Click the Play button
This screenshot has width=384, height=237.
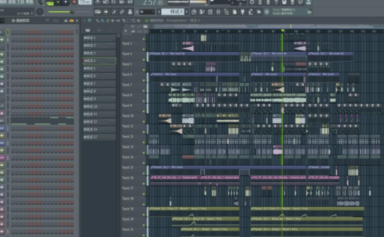point(58,2)
